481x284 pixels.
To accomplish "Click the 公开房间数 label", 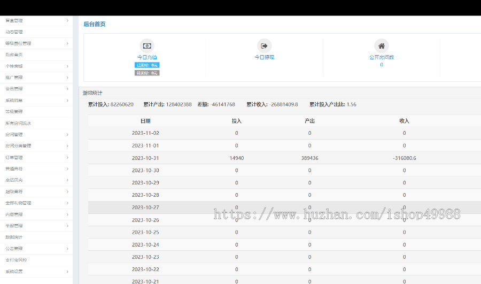I will tap(381, 57).
